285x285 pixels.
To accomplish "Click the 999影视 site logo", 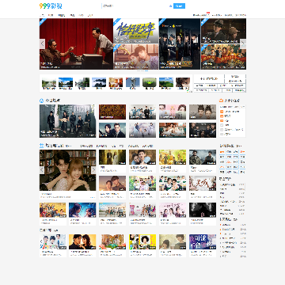I will [51, 6].
